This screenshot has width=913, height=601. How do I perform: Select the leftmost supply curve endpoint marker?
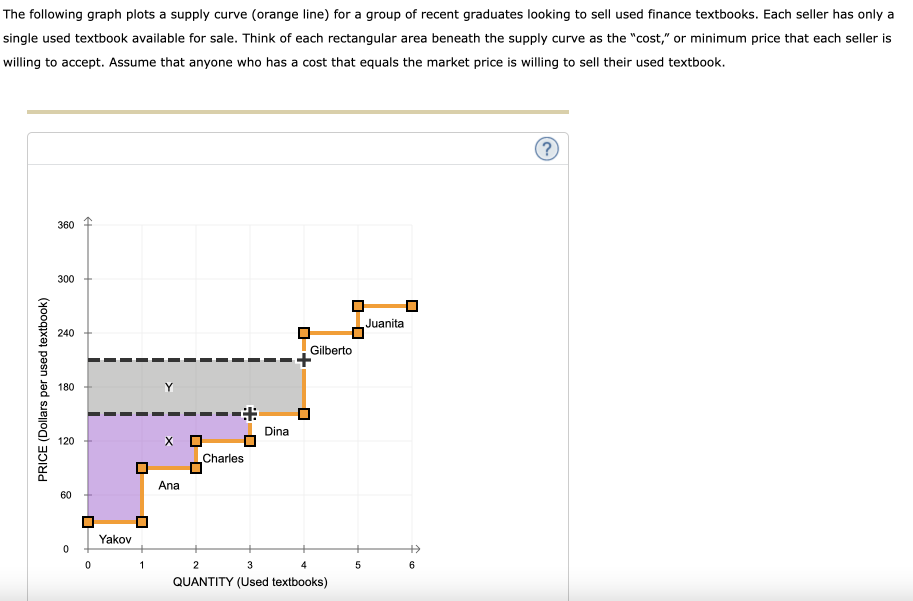(x=87, y=521)
